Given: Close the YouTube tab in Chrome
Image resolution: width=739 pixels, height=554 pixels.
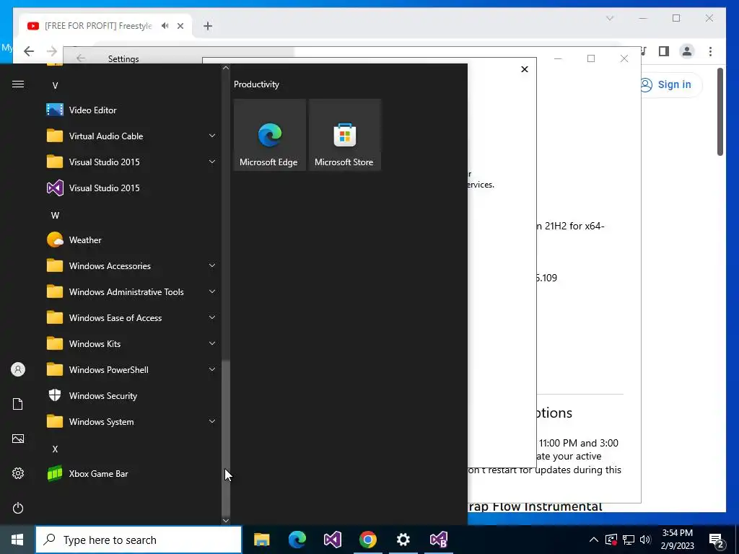Looking at the screenshot, I should 180,26.
